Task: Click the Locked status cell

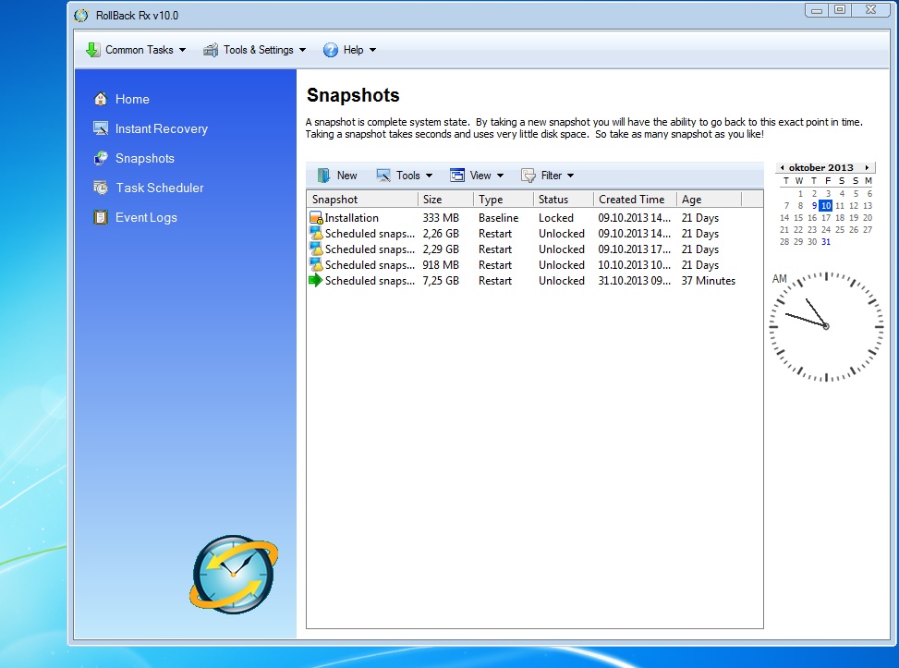Action: click(x=555, y=218)
